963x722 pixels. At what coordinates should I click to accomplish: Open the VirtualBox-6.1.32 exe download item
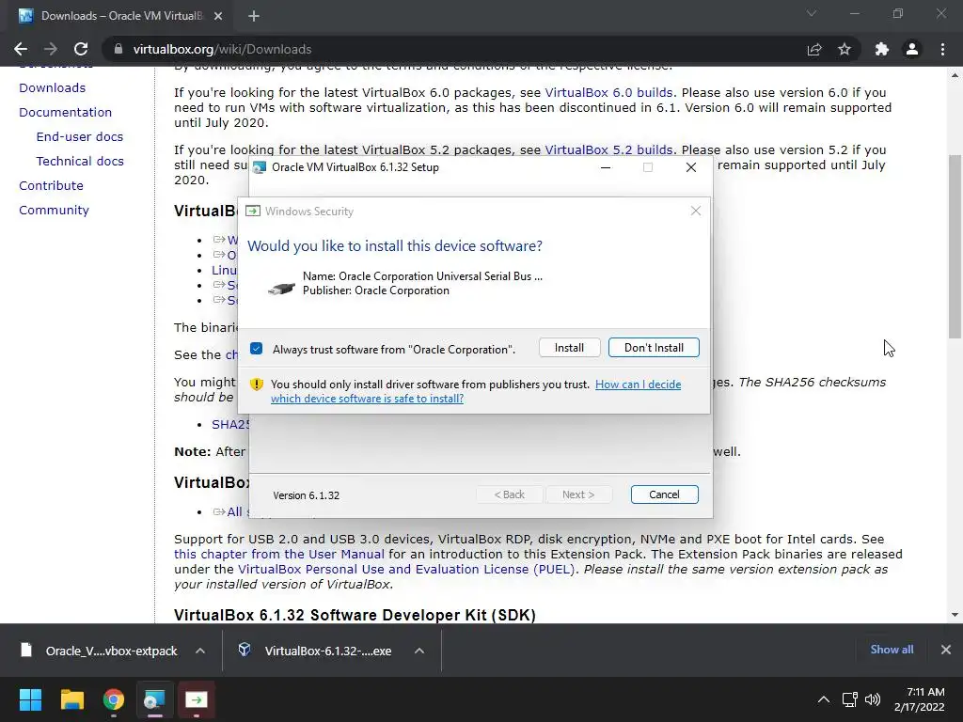pyautogui.click(x=316, y=651)
